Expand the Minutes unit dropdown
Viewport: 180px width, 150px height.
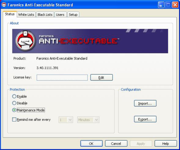88,120
